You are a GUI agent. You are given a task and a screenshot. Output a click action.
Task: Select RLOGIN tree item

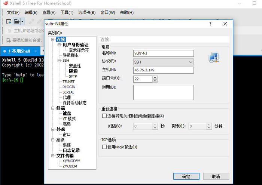pos(69,87)
